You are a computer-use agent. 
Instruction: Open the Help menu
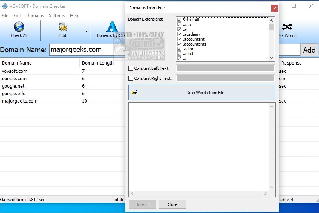(x=74, y=16)
